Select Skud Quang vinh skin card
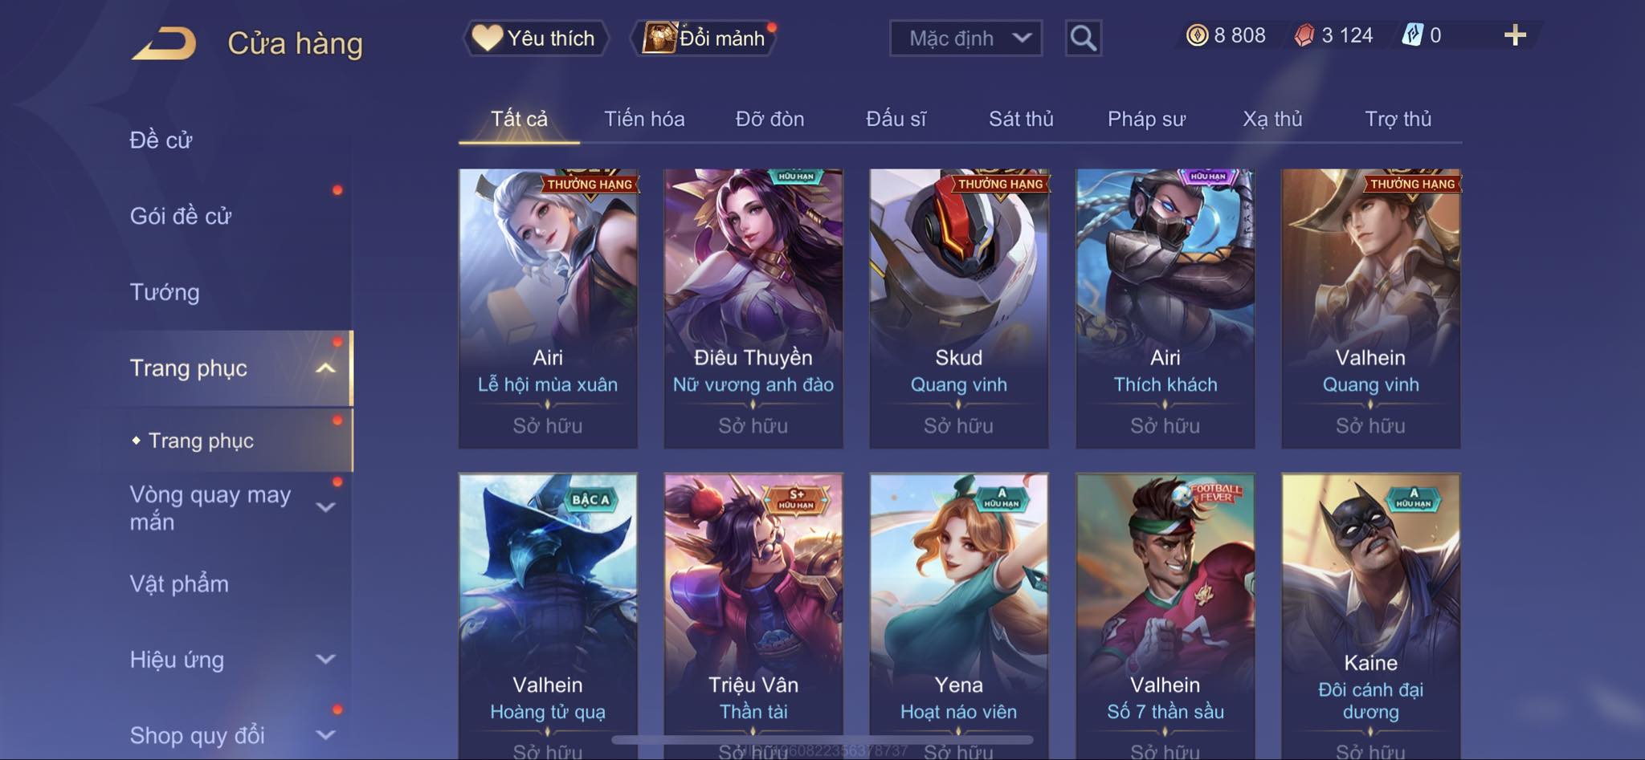 (959, 308)
